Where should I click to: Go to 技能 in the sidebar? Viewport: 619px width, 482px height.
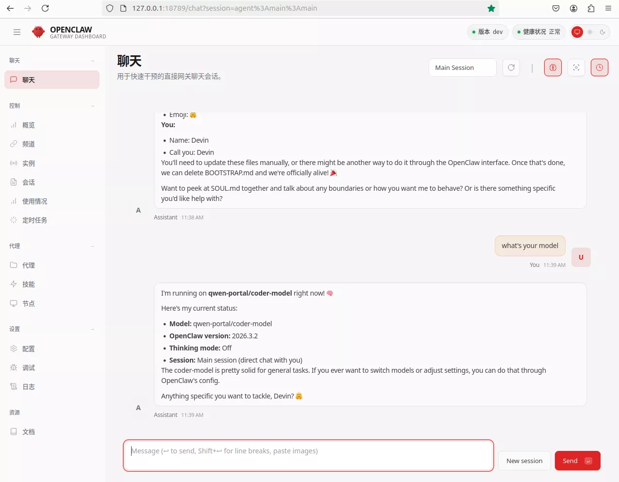[x=28, y=284]
